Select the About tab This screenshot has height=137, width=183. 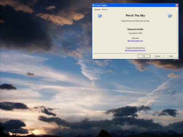[x=104, y=10]
